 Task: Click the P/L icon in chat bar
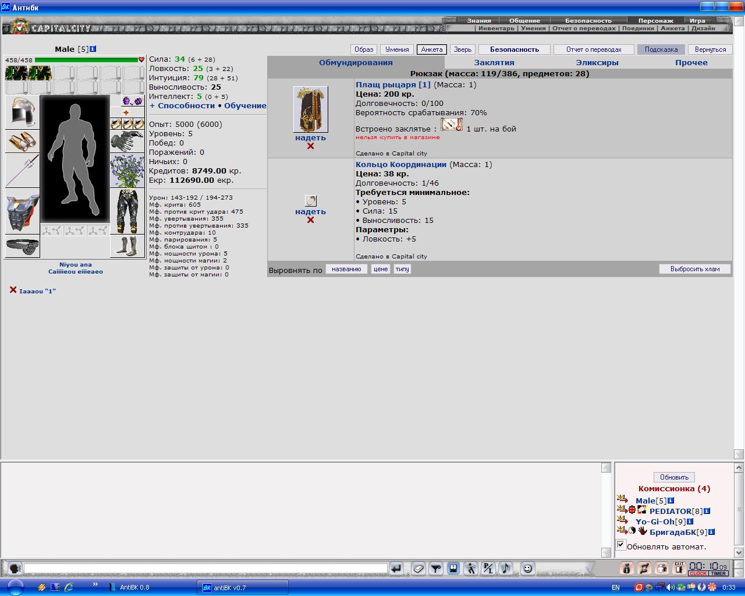(488, 569)
